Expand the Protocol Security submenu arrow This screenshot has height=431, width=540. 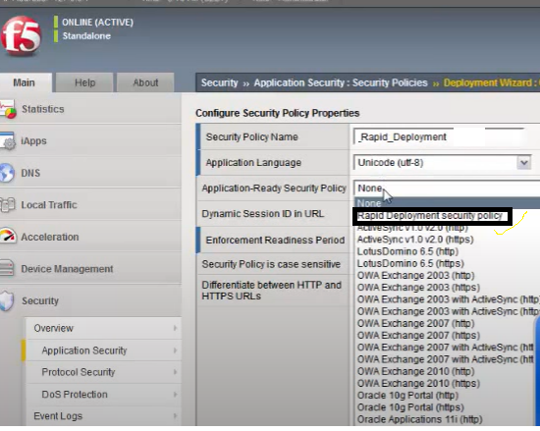coord(175,372)
